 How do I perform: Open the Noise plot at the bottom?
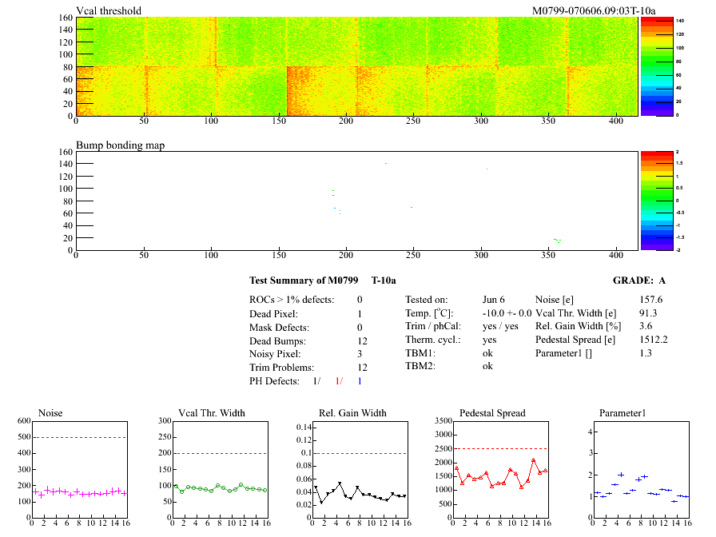(79, 467)
